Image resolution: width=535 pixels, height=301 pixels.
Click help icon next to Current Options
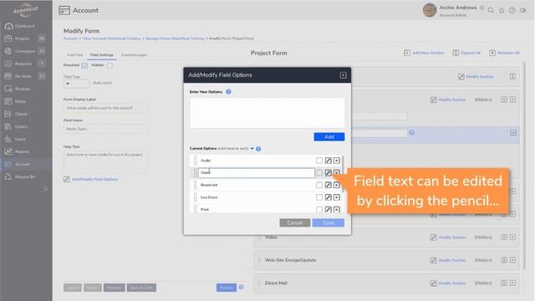pos(258,149)
